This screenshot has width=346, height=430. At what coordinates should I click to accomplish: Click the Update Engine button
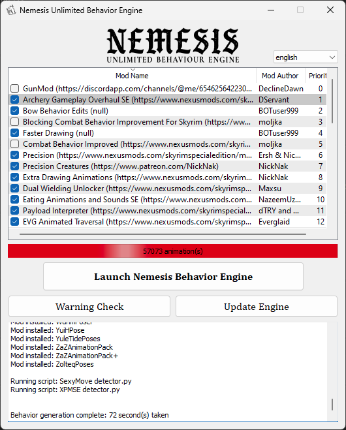click(257, 307)
